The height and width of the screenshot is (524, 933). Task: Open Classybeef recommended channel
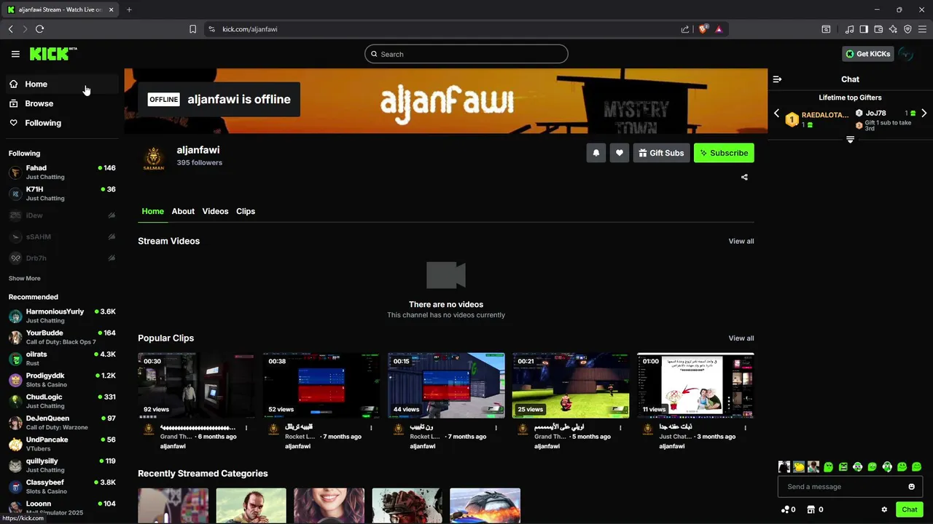point(62,487)
